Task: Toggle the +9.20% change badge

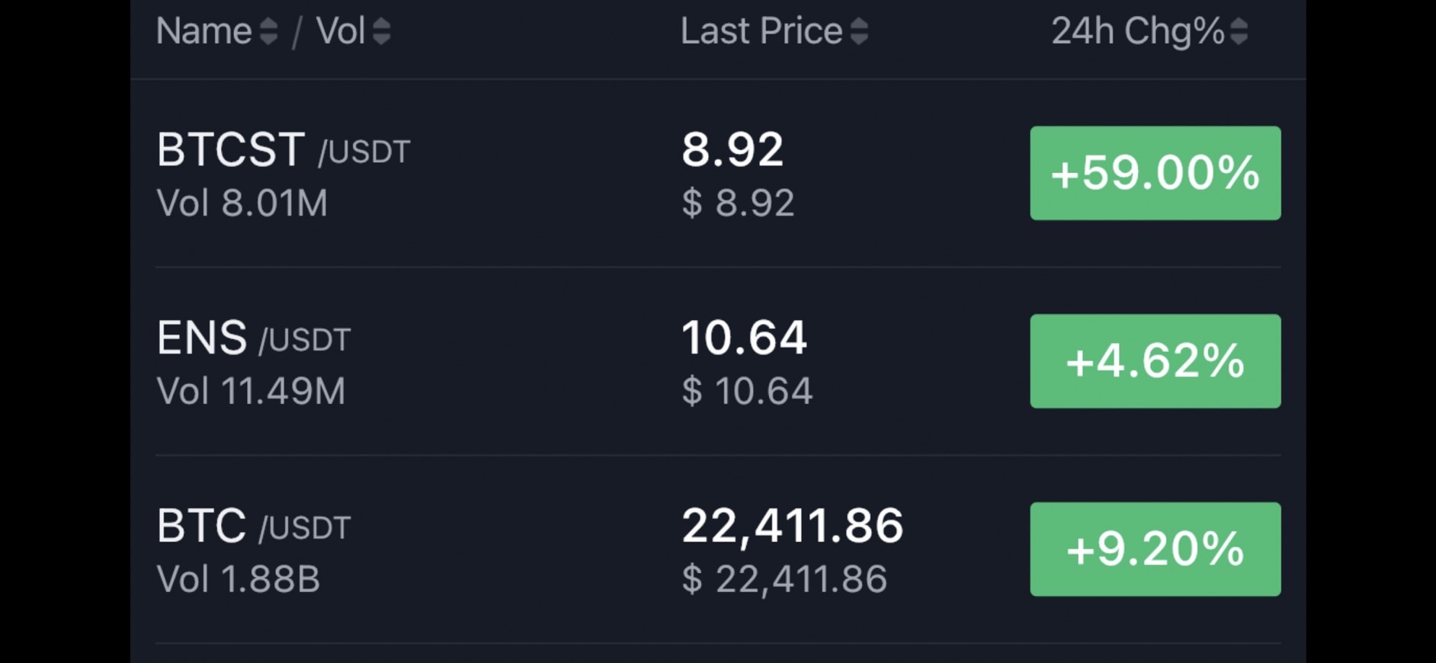Action: point(1155,549)
